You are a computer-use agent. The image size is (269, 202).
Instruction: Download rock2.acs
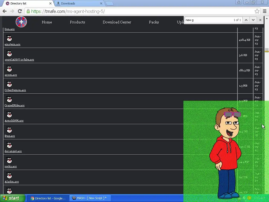[11, 166]
